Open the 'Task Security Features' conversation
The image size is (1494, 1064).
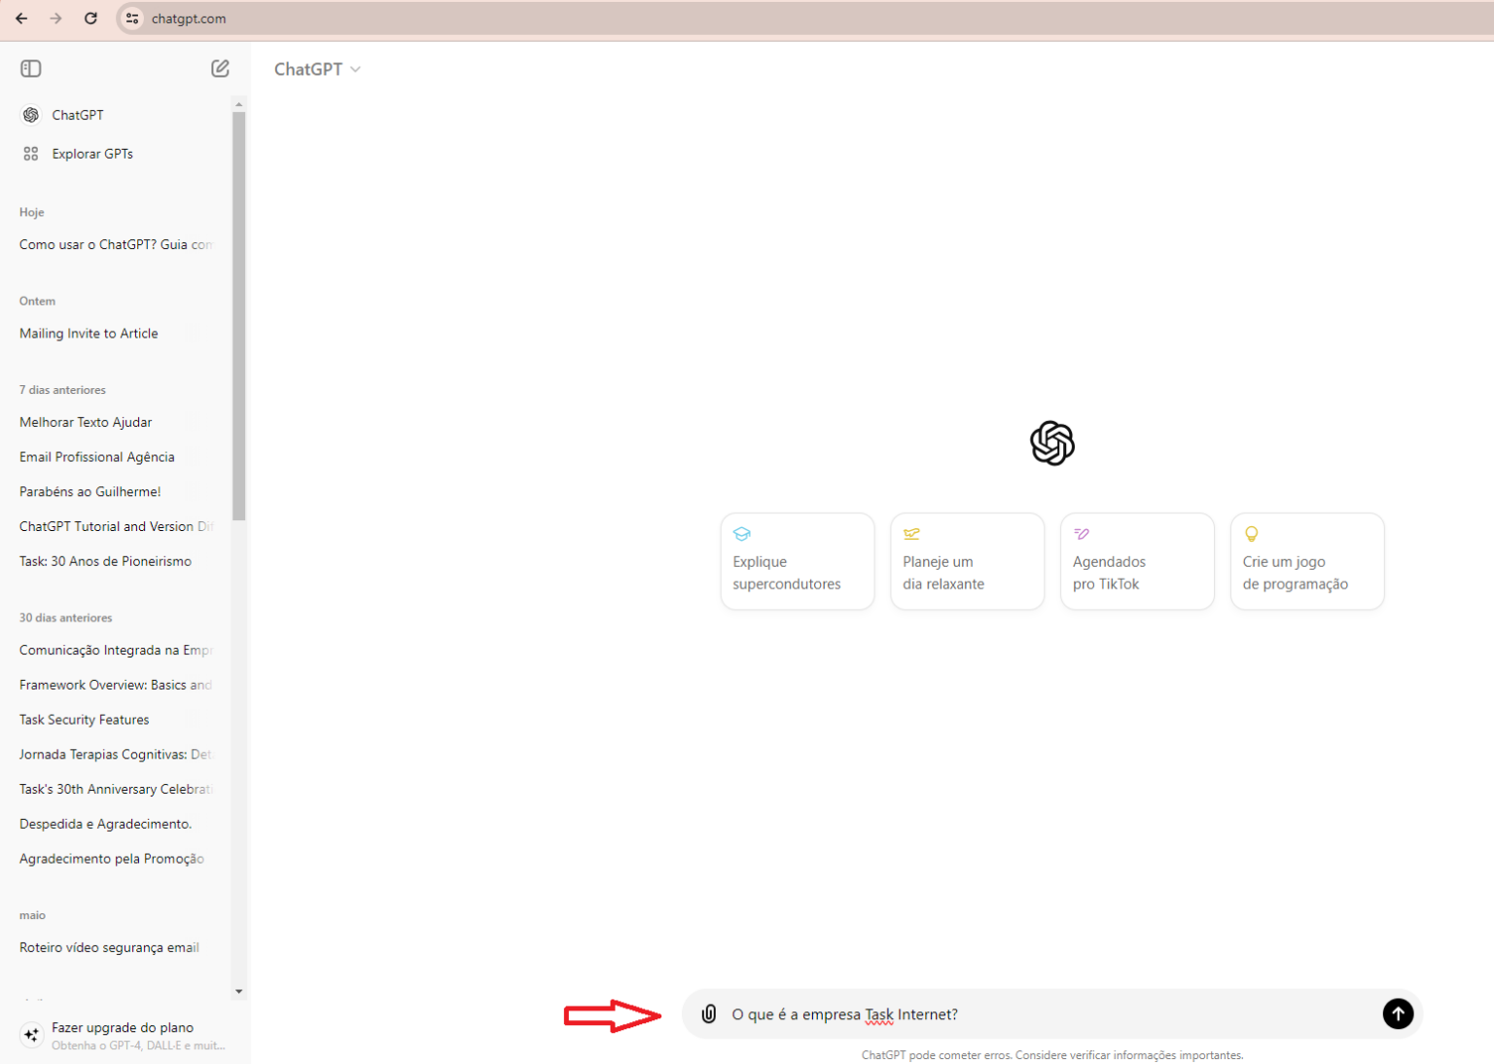point(84,719)
